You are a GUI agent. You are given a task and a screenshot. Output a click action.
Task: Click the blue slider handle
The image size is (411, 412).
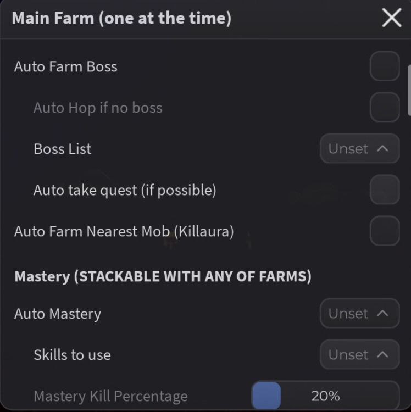point(266,396)
